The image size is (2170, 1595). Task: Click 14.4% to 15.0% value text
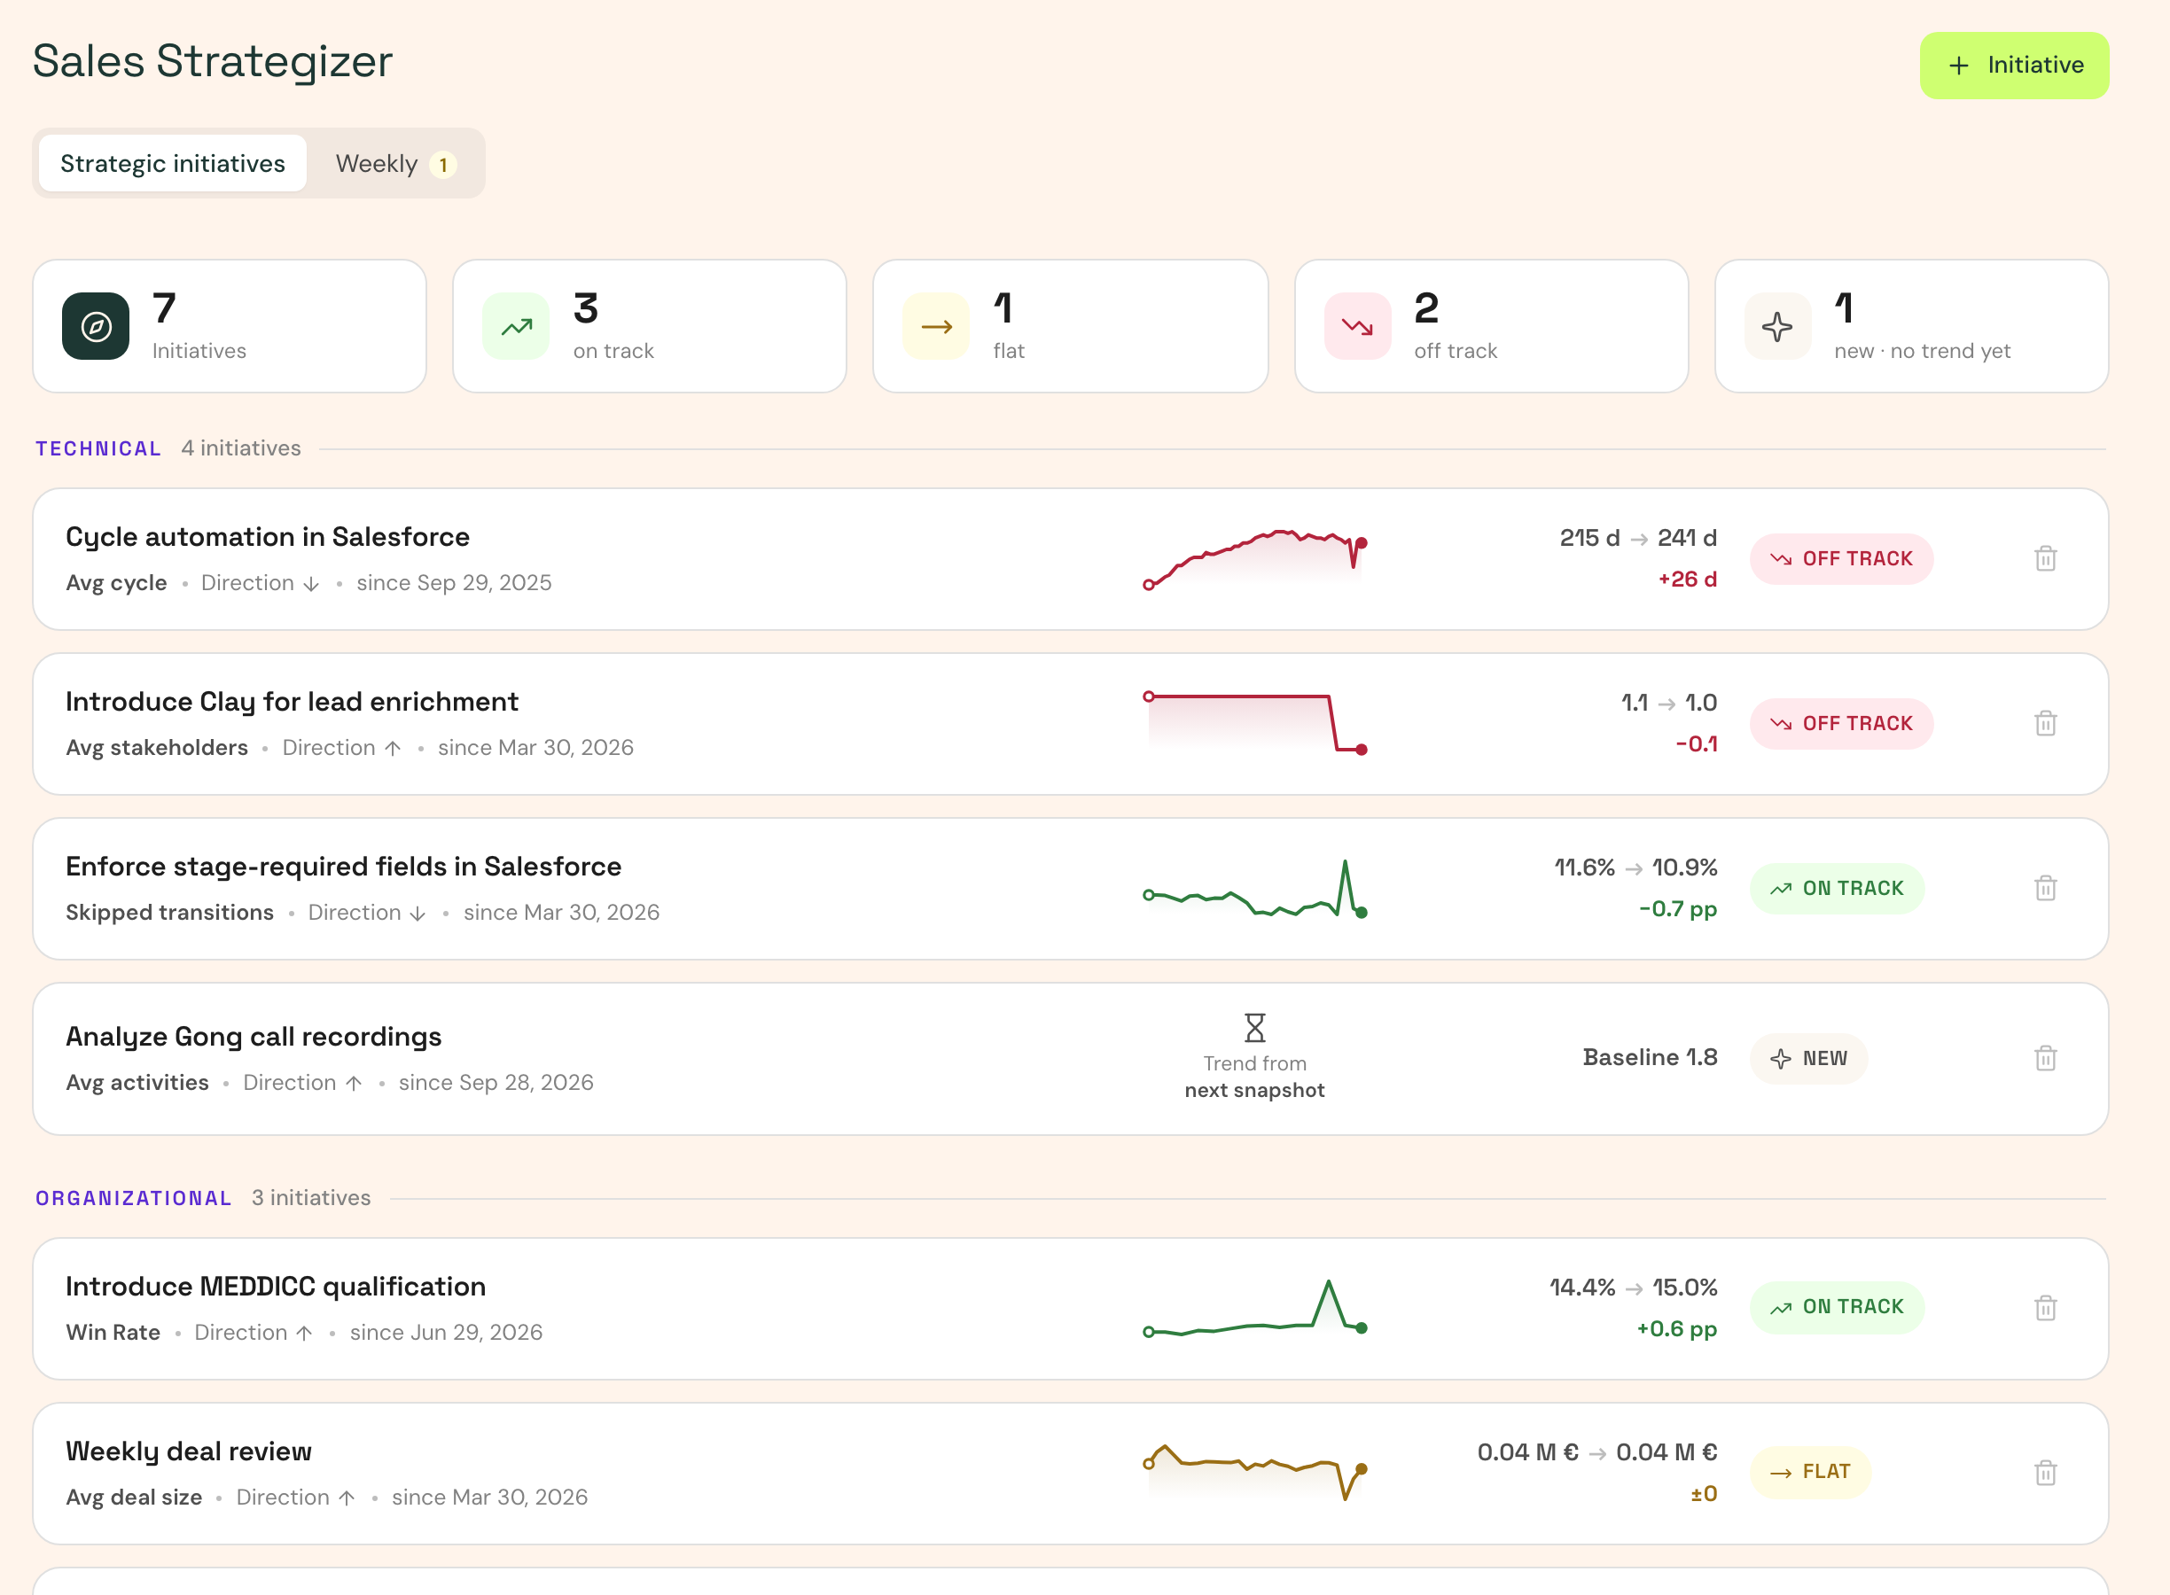pyautogui.click(x=1633, y=1287)
